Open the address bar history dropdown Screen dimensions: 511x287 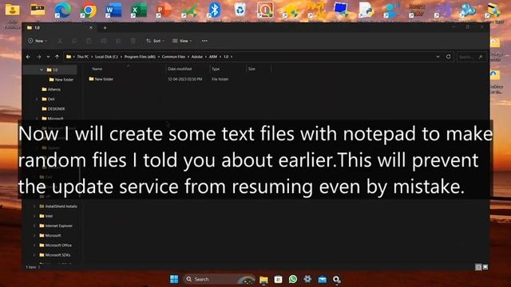(x=438, y=57)
